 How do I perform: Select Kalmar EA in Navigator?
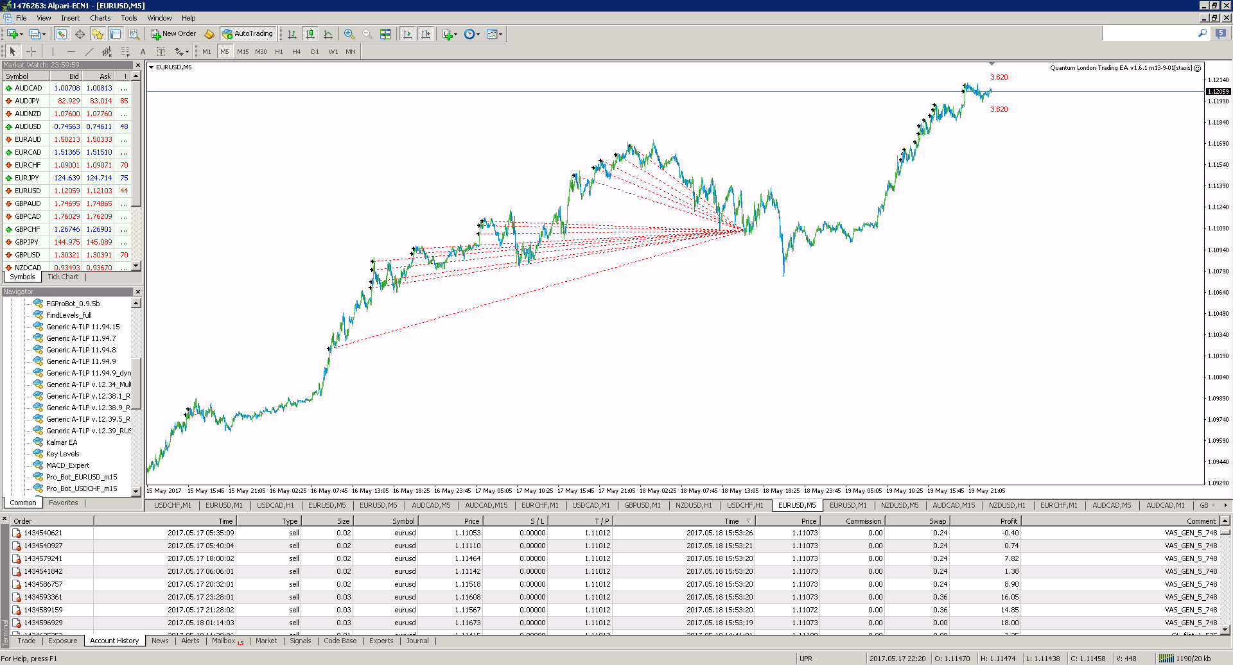click(x=62, y=442)
